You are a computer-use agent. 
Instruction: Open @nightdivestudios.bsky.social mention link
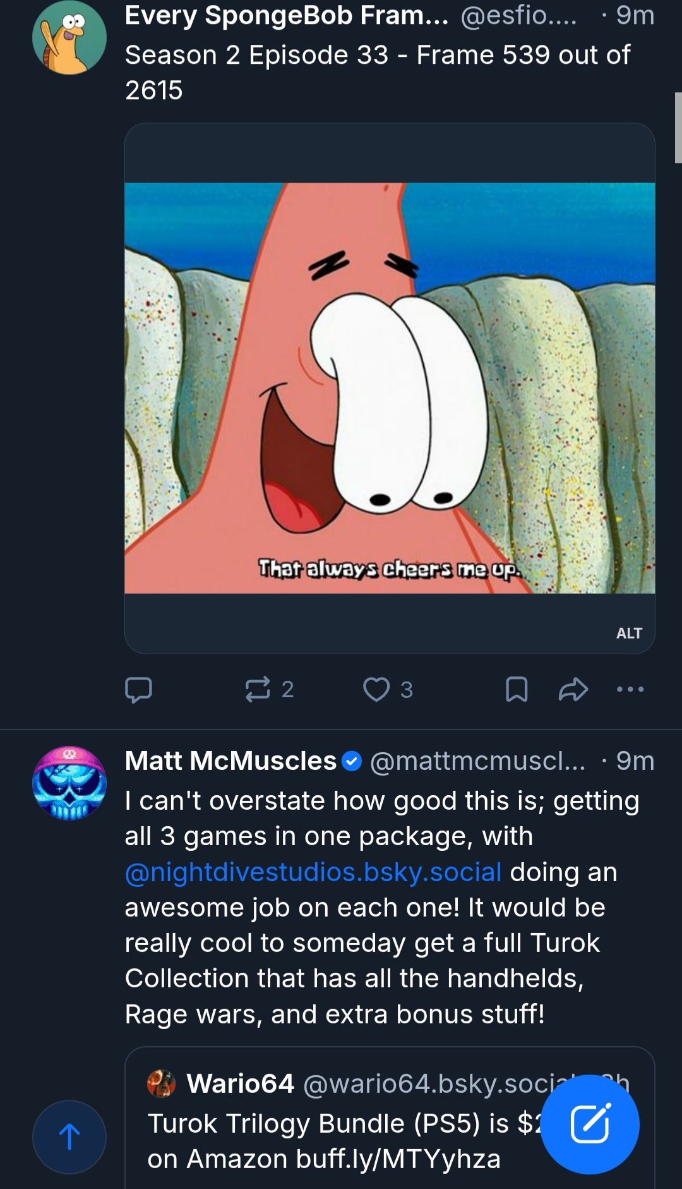pyautogui.click(x=313, y=872)
